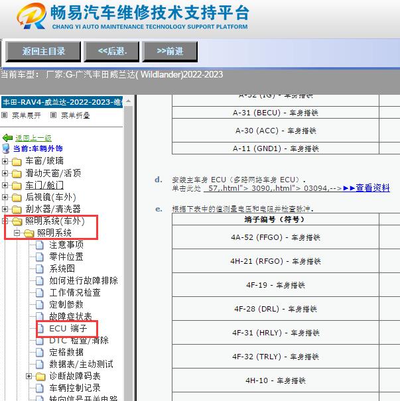
Task: Open the 定格数据 document
Action: (x=66, y=353)
